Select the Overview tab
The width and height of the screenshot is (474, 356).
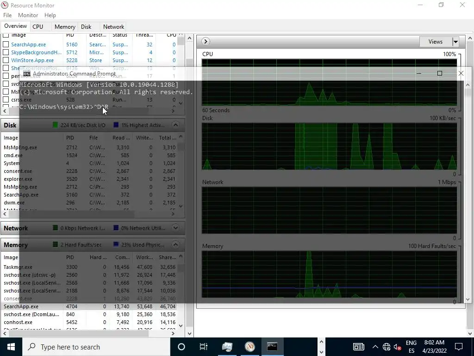[x=15, y=26]
